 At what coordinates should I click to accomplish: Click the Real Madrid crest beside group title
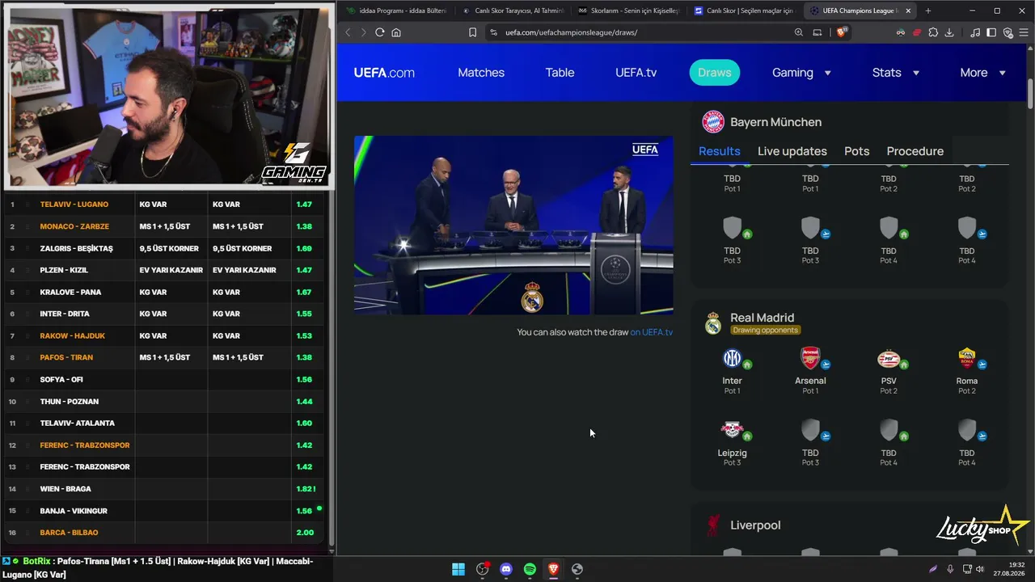[x=713, y=323]
